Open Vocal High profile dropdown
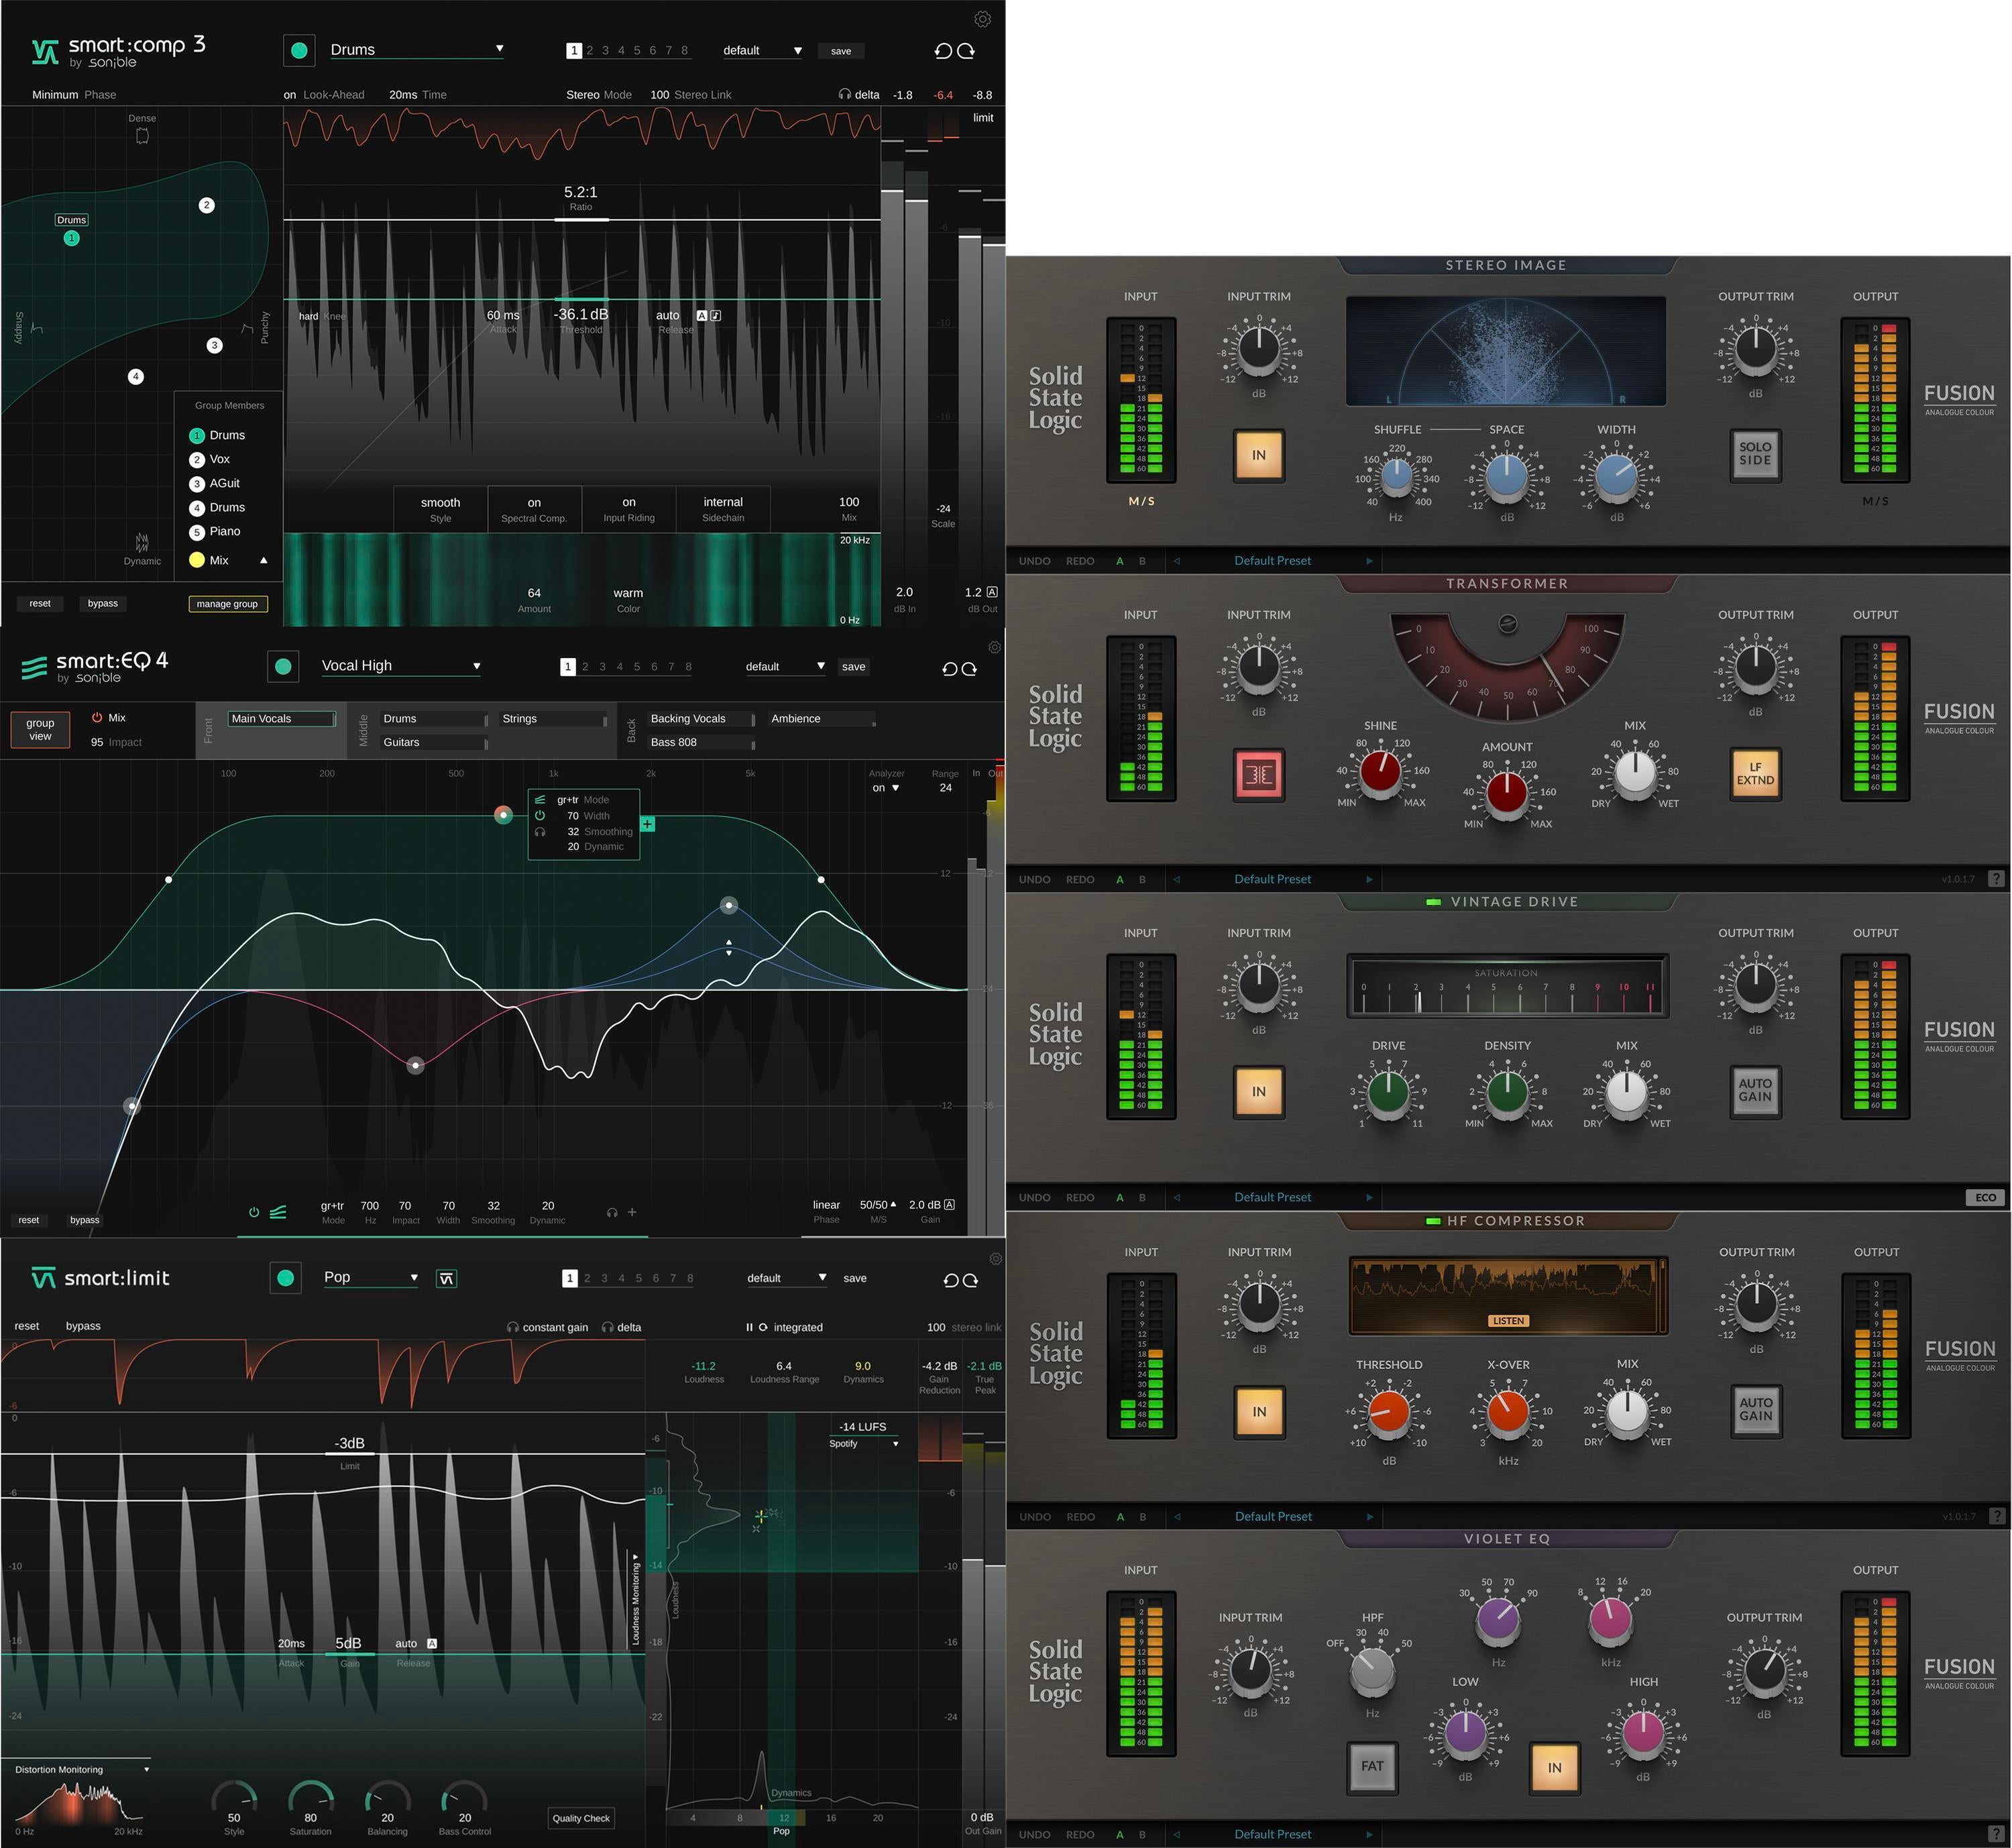This screenshot has height=1848, width=2012. click(401, 666)
